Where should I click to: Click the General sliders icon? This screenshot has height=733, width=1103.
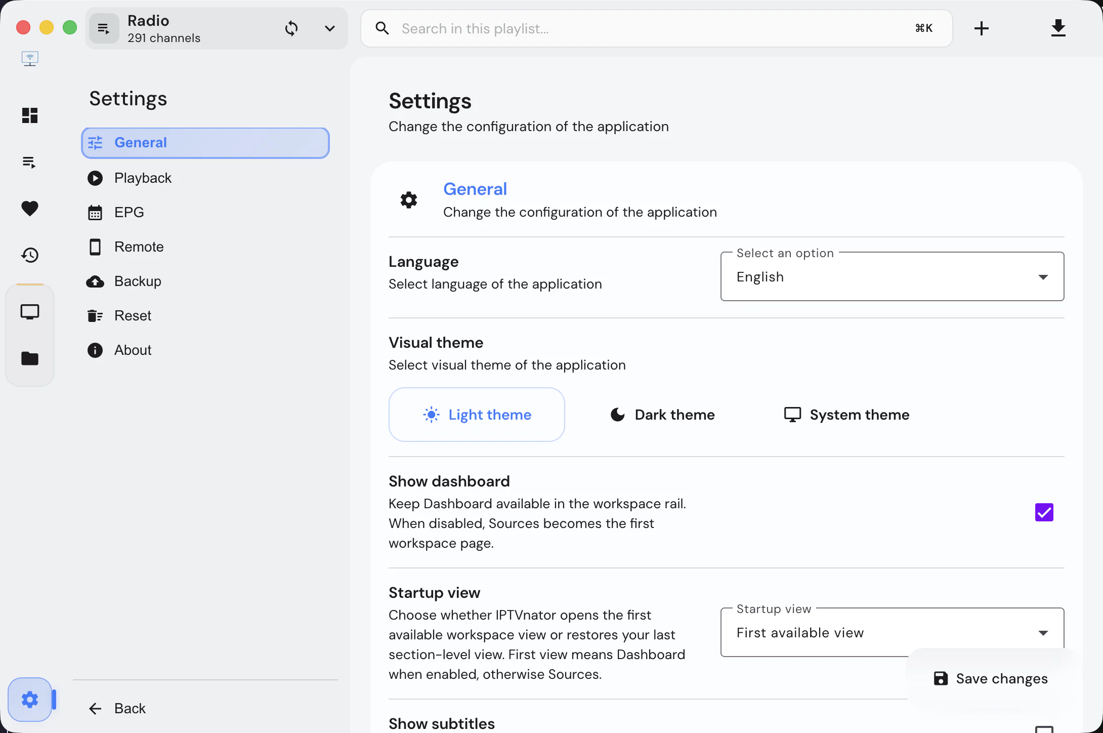point(95,143)
